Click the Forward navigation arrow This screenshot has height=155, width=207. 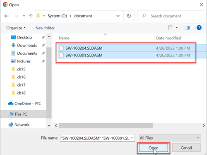pos(17,16)
